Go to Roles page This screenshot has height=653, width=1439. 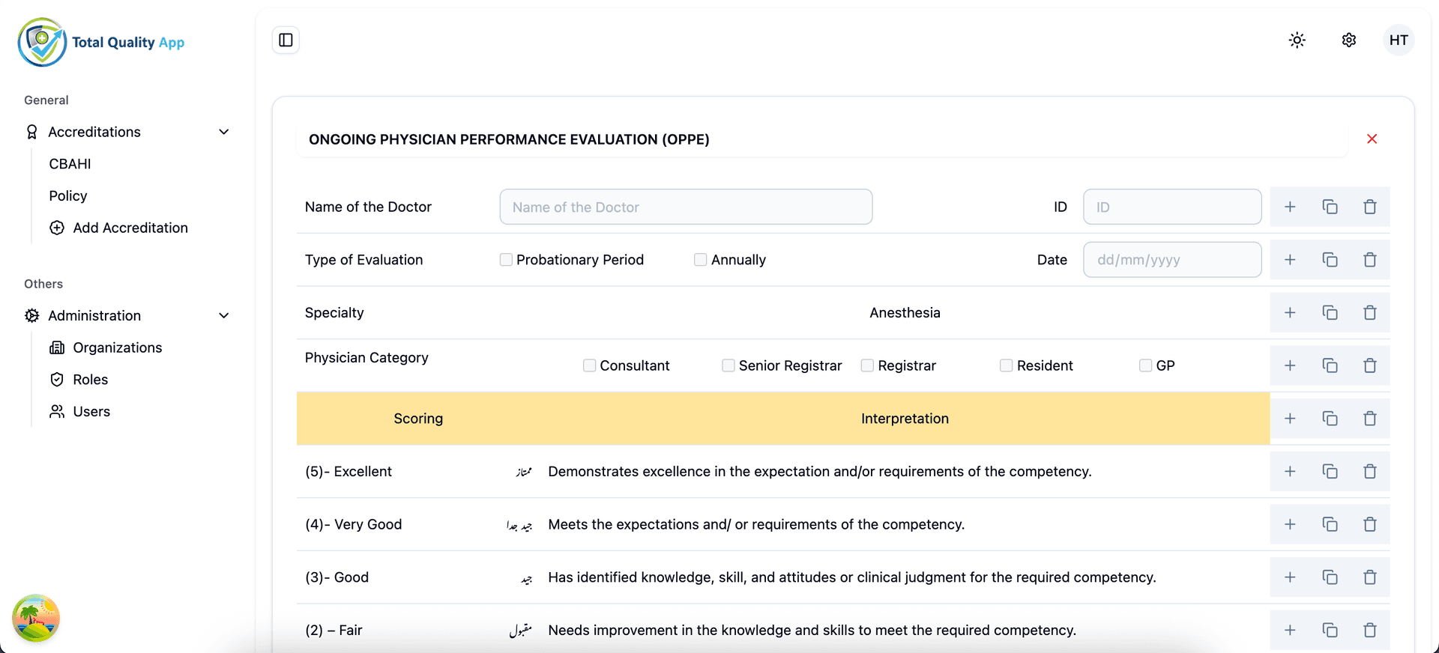pyautogui.click(x=79, y=380)
